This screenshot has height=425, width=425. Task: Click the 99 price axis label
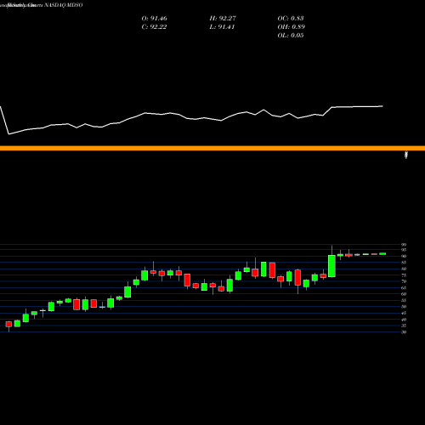pos(404,245)
